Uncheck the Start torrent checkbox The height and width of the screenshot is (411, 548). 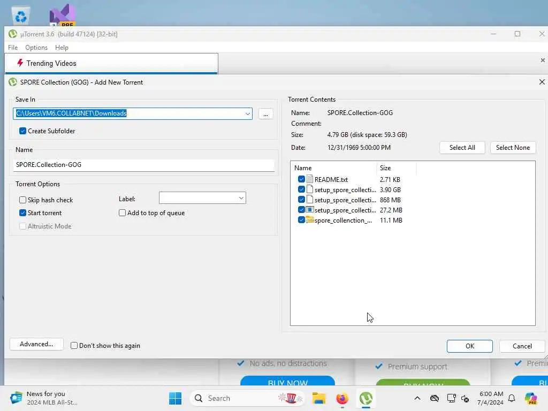click(22, 213)
